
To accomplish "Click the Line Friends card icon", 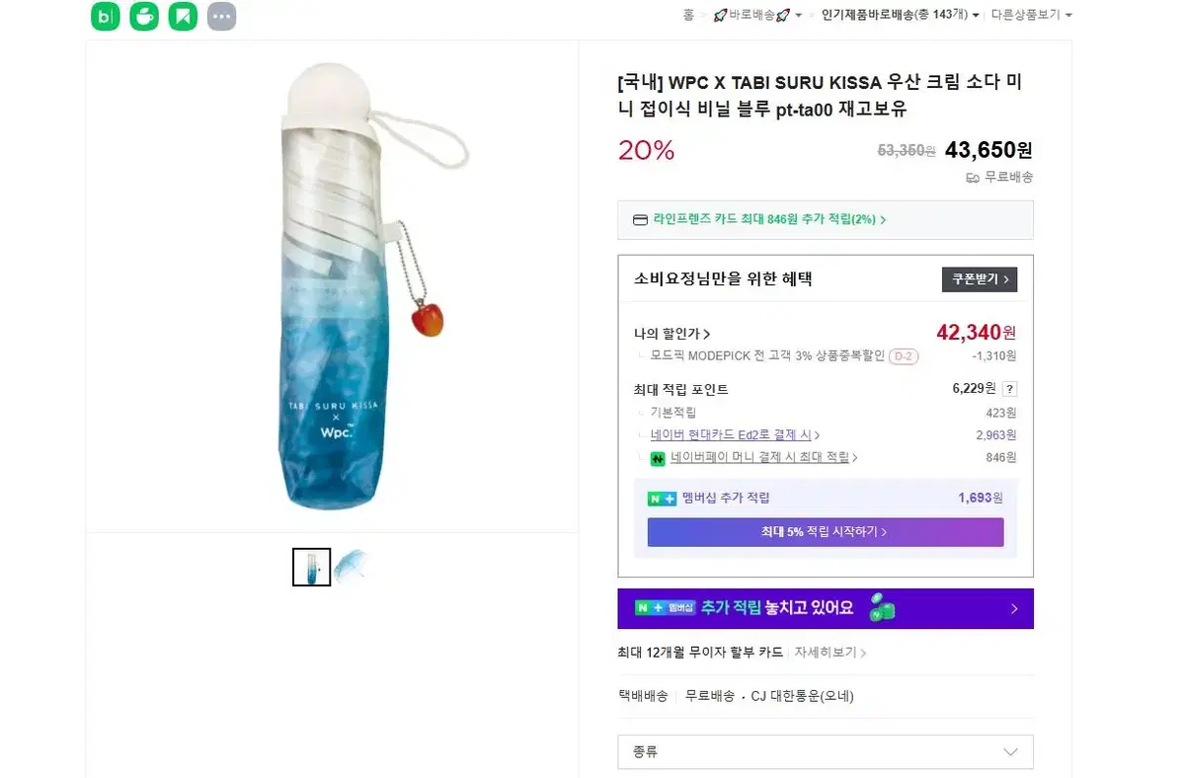I will (640, 220).
